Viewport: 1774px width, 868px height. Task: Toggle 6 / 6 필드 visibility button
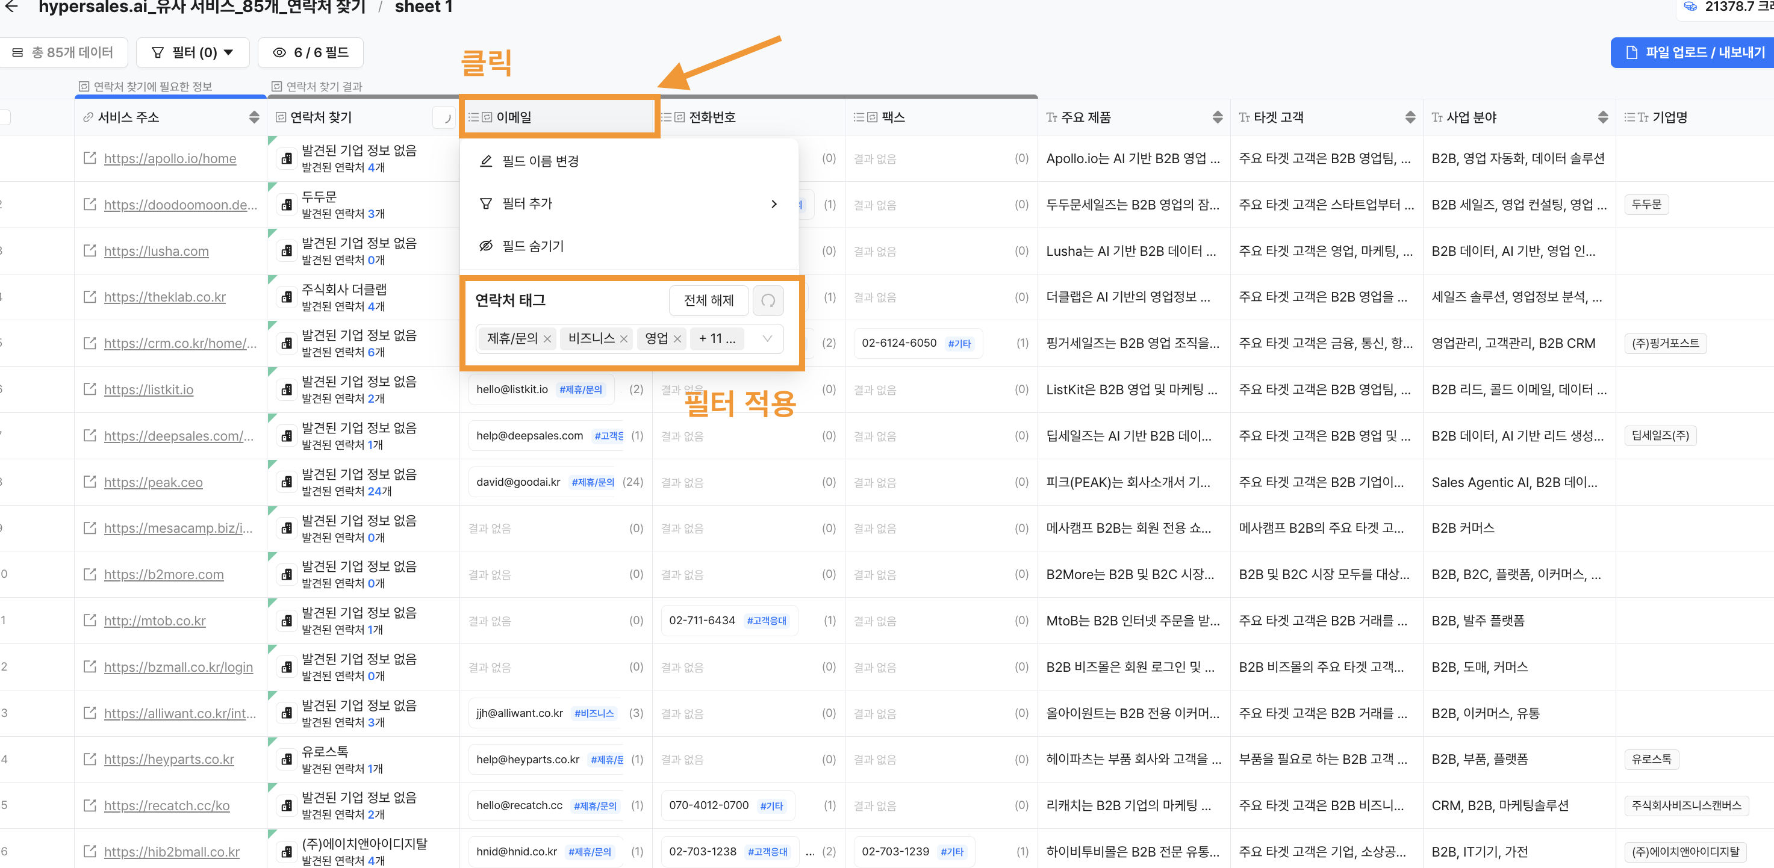[x=311, y=52]
